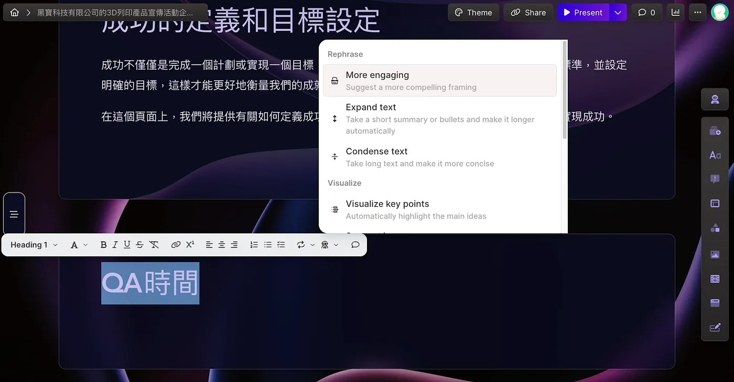Viewport: 734px width, 382px height.
Task: Open video and media panel in sidebar
Action: (715, 279)
